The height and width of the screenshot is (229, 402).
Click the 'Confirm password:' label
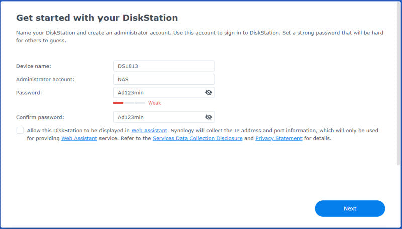coord(40,118)
